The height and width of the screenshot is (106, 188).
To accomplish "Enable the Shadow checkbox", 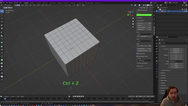I will coord(137,18).
